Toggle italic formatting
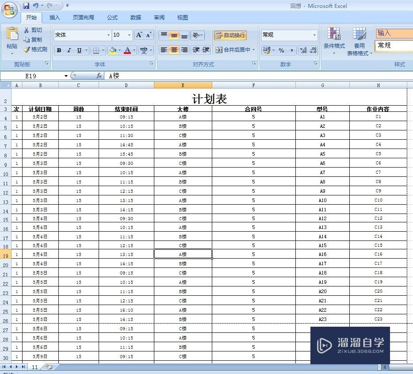Image resolution: width=413 pixels, height=374 pixels. click(x=69, y=50)
